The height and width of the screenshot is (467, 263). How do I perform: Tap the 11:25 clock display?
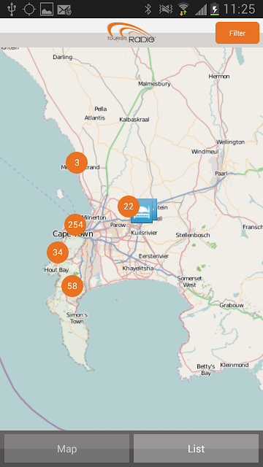[x=240, y=9]
